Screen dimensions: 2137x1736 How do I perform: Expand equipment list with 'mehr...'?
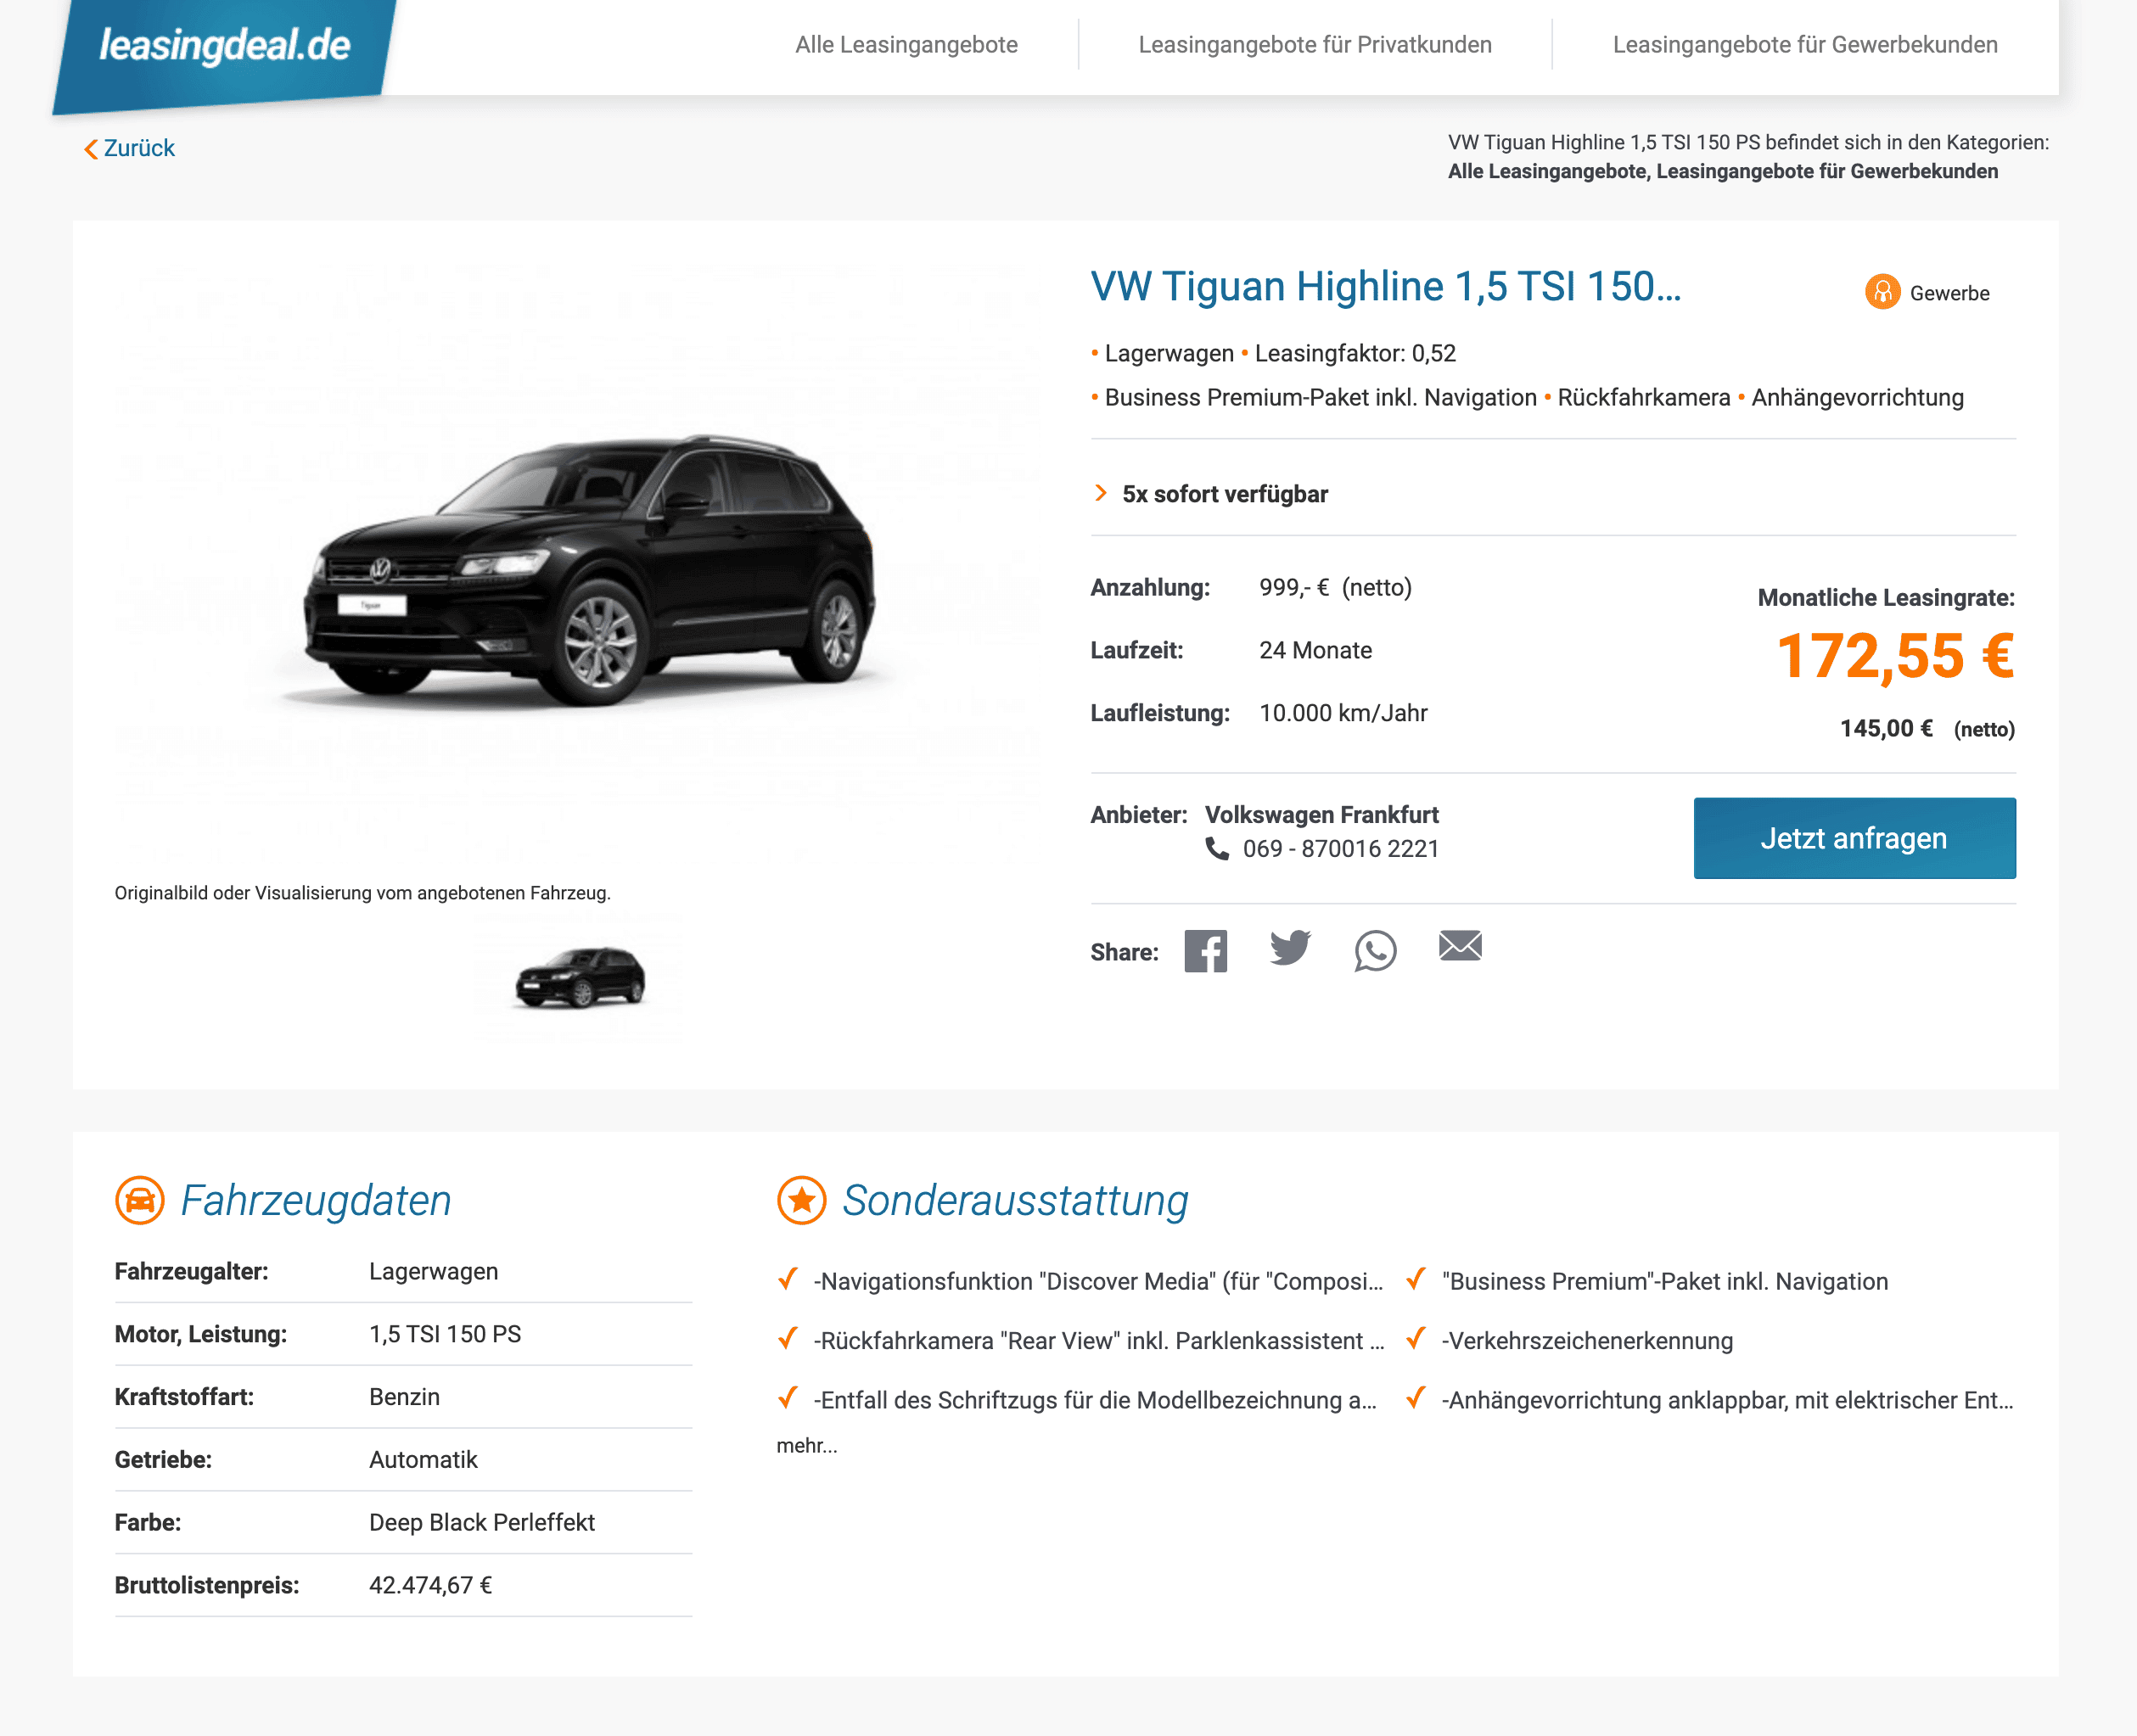pyautogui.click(x=807, y=1445)
